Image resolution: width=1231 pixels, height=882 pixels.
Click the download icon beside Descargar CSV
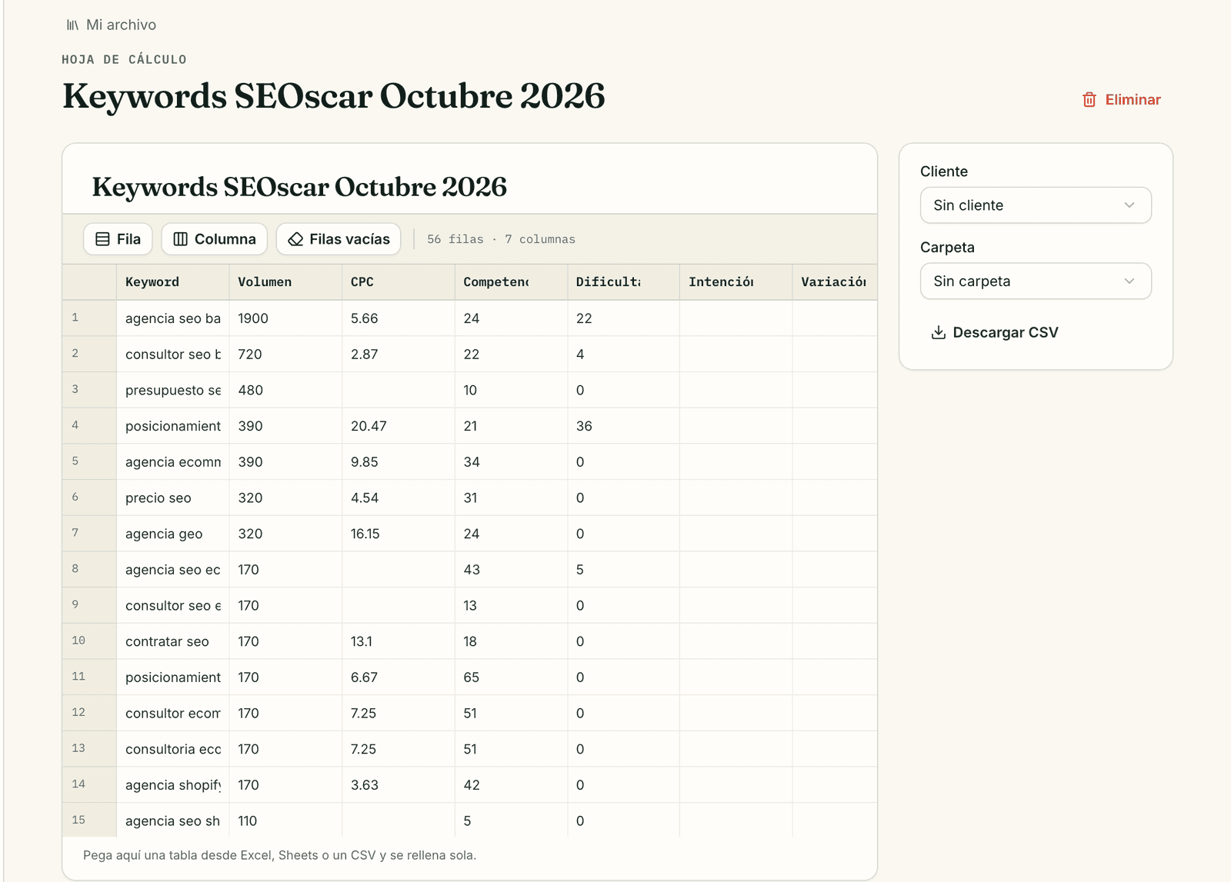point(939,332)
